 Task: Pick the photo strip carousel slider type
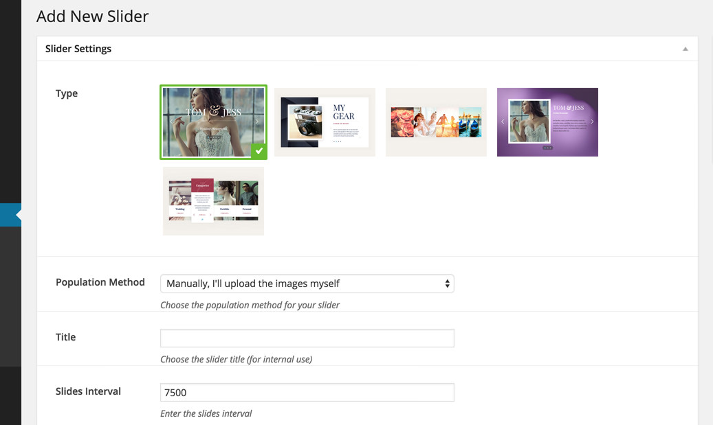click(436, 122)
